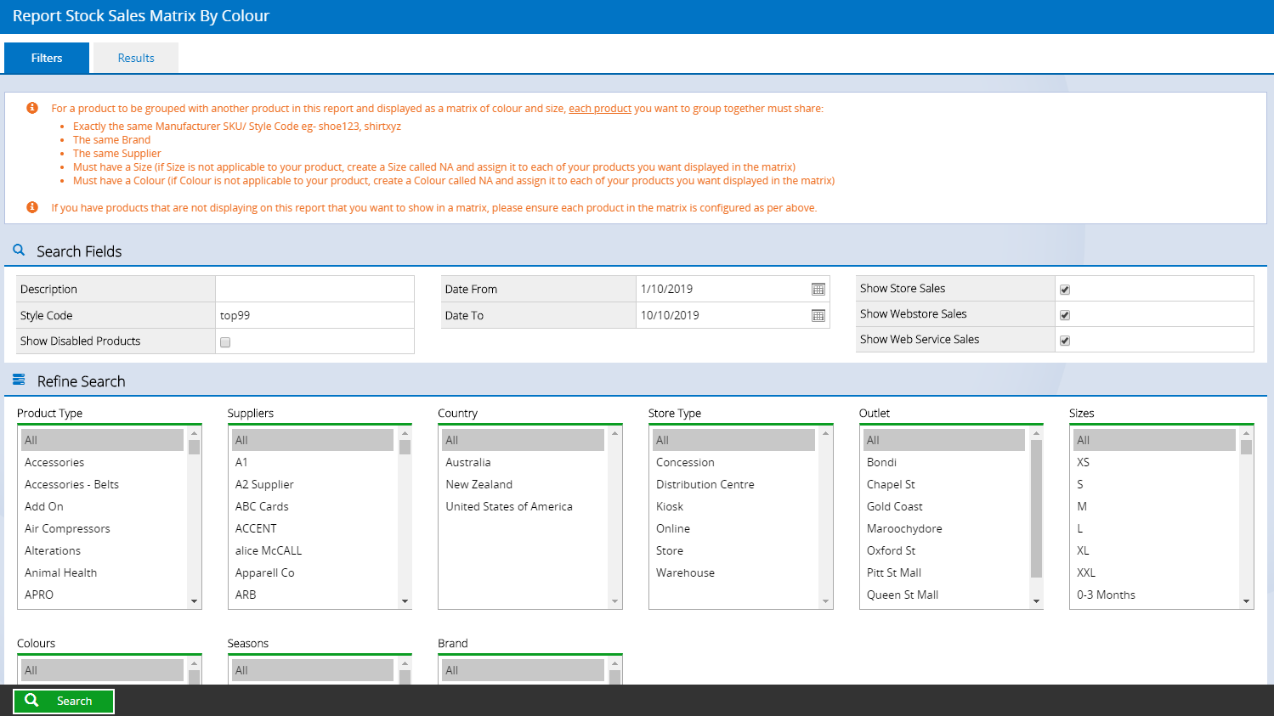This screenshot has height=716, width=1274.
Task: Select APRO product type
Action: 102,595
